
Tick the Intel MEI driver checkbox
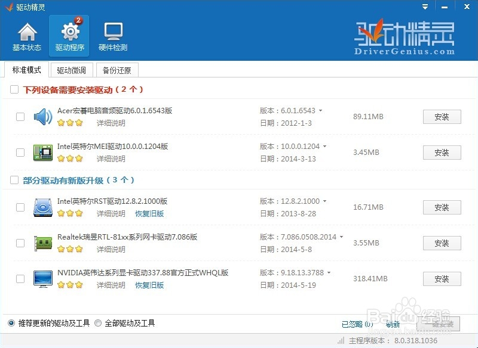(20, 153)
